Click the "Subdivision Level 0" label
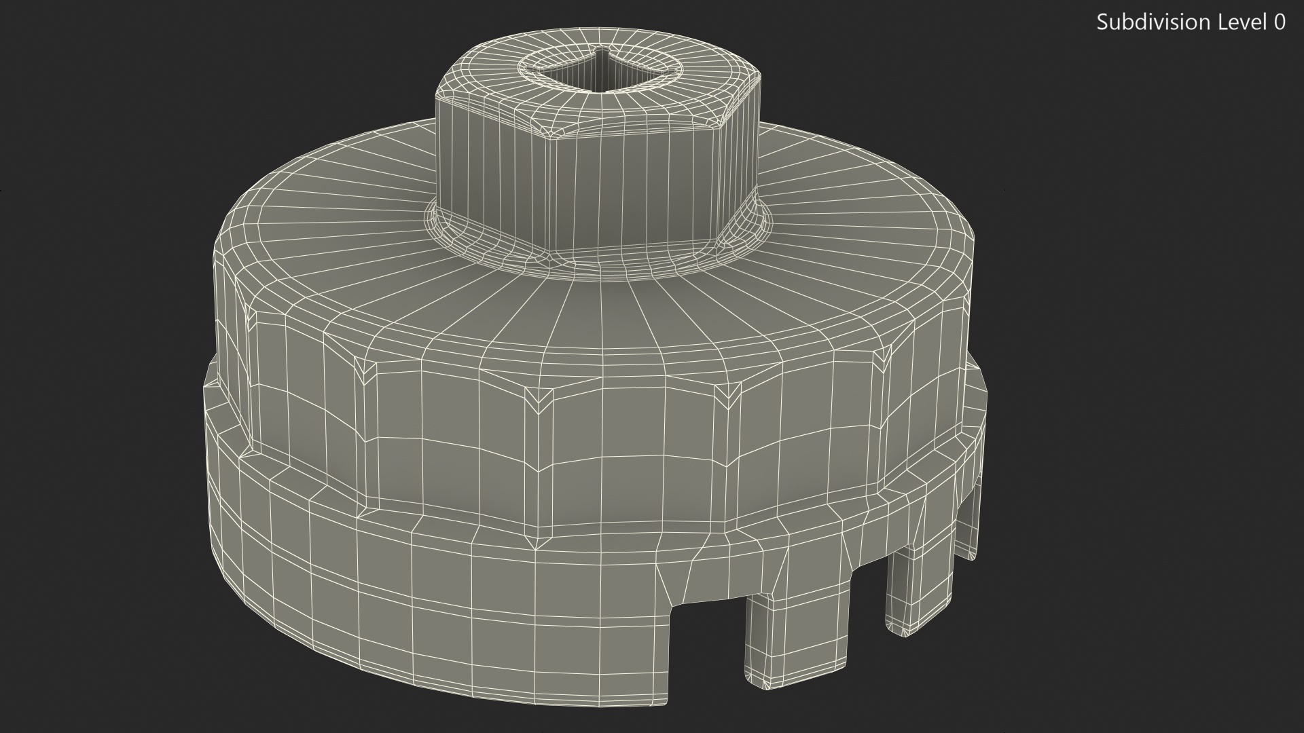The width and height of the screenshot is (1304, 733). [1191, 22]
